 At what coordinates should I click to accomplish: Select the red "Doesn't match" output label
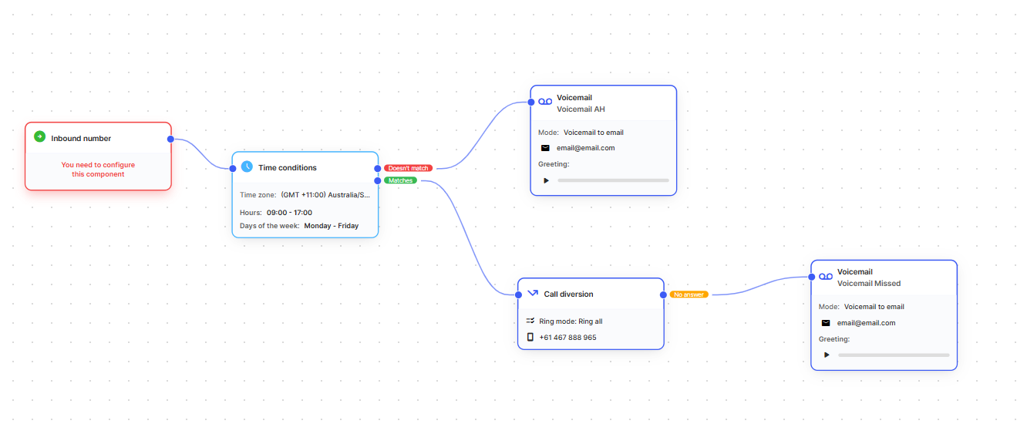click(408, 168)
